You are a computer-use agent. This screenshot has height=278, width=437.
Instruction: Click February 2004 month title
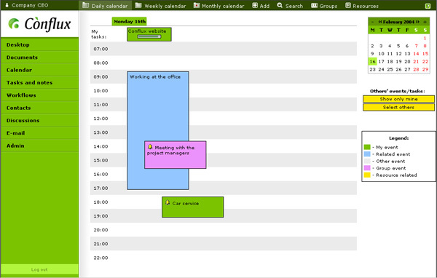[398, 22]
